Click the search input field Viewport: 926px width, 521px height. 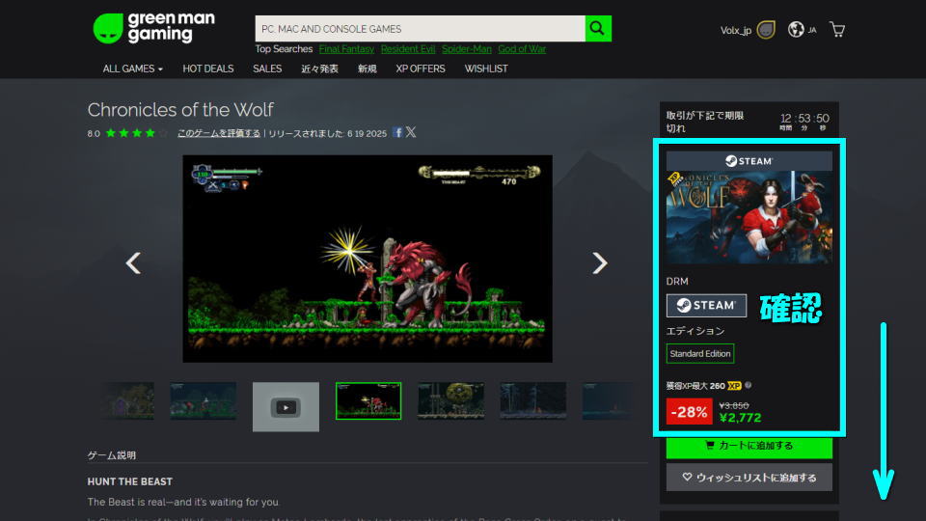(420, 28)
